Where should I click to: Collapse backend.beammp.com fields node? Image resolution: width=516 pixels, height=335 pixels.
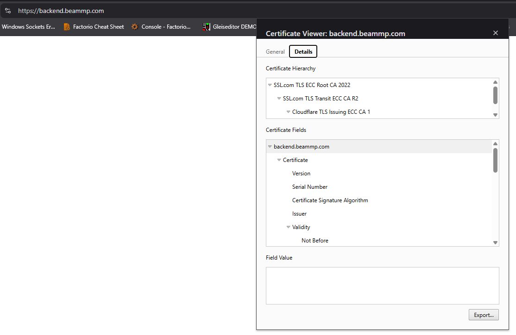(270, 147)
